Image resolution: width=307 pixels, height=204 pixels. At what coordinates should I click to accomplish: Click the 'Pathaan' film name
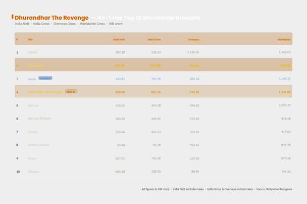tap(33, 105)
